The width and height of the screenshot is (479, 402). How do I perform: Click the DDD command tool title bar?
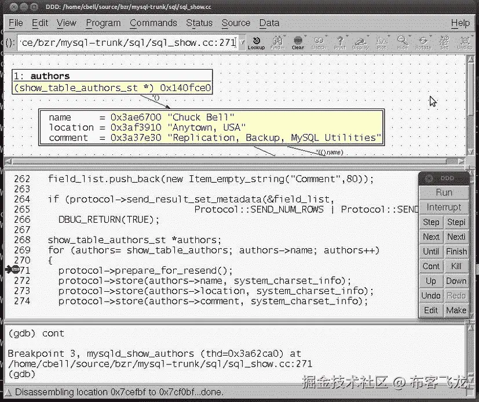coord(444,178)
